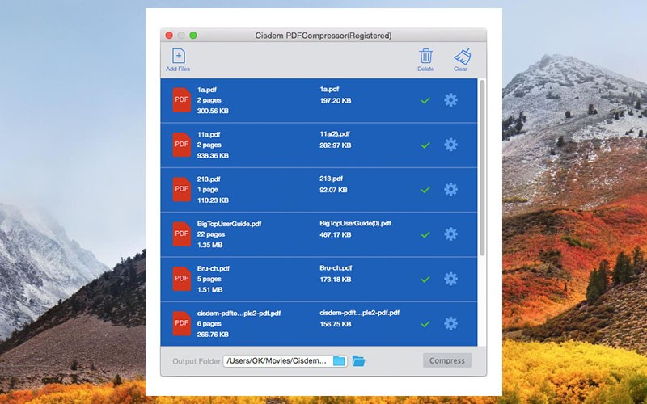Open settings gear for 213.pdf
The image size is (647, 404).
click(450, 189)
